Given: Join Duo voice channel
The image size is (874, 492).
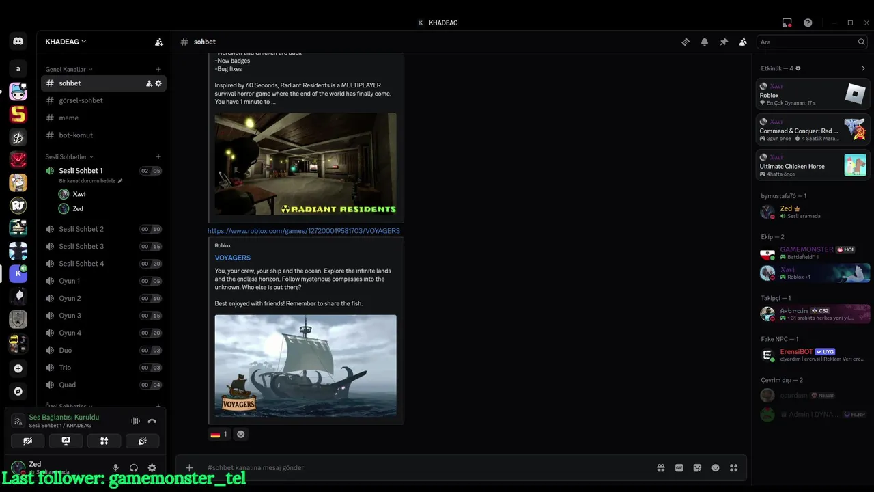Looking at the screenshot, I should tap(104, 350).
